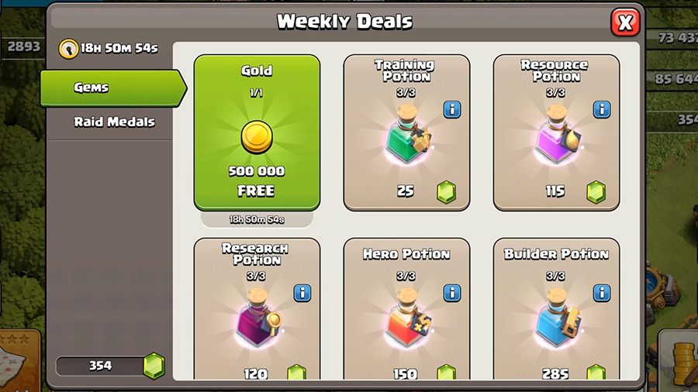Open info for Resource Potion
The image size is (698, 392).
[x=601, y=109]
